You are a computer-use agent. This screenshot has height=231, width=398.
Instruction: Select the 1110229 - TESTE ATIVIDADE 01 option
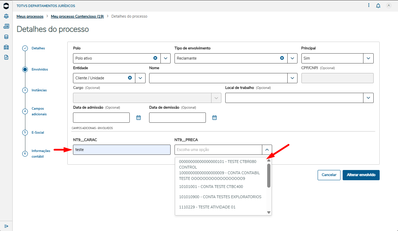(x=207, y=207)
